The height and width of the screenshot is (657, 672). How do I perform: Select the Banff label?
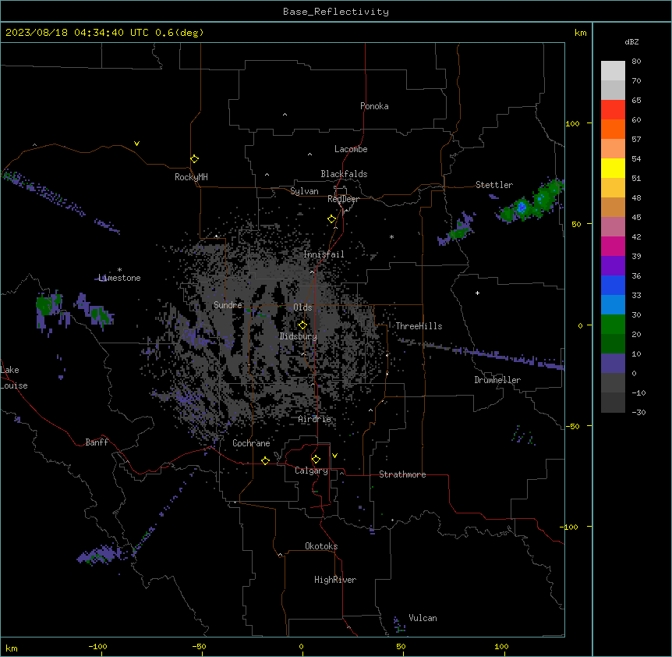pos(97,442)
